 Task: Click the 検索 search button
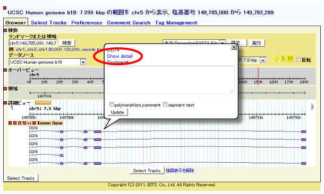(x=67, y=43)
